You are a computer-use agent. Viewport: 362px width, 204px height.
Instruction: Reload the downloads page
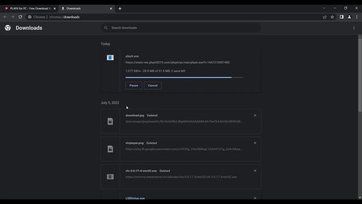[x=20, y=17]
